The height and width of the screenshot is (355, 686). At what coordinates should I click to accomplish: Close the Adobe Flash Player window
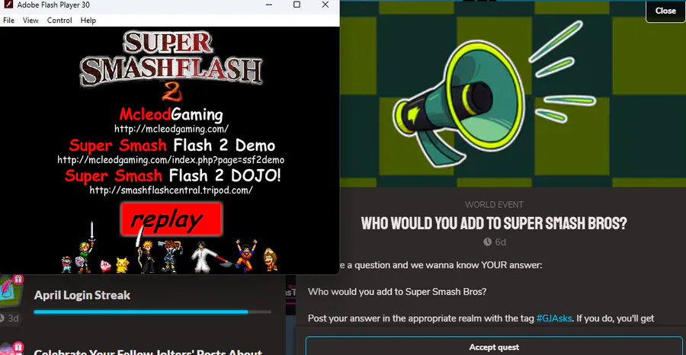(x=325, y=5)
